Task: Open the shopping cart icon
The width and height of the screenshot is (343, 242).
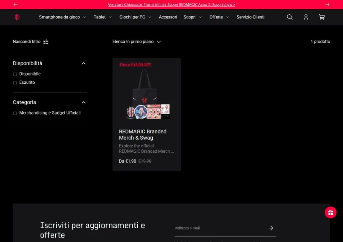Action: 322,17
